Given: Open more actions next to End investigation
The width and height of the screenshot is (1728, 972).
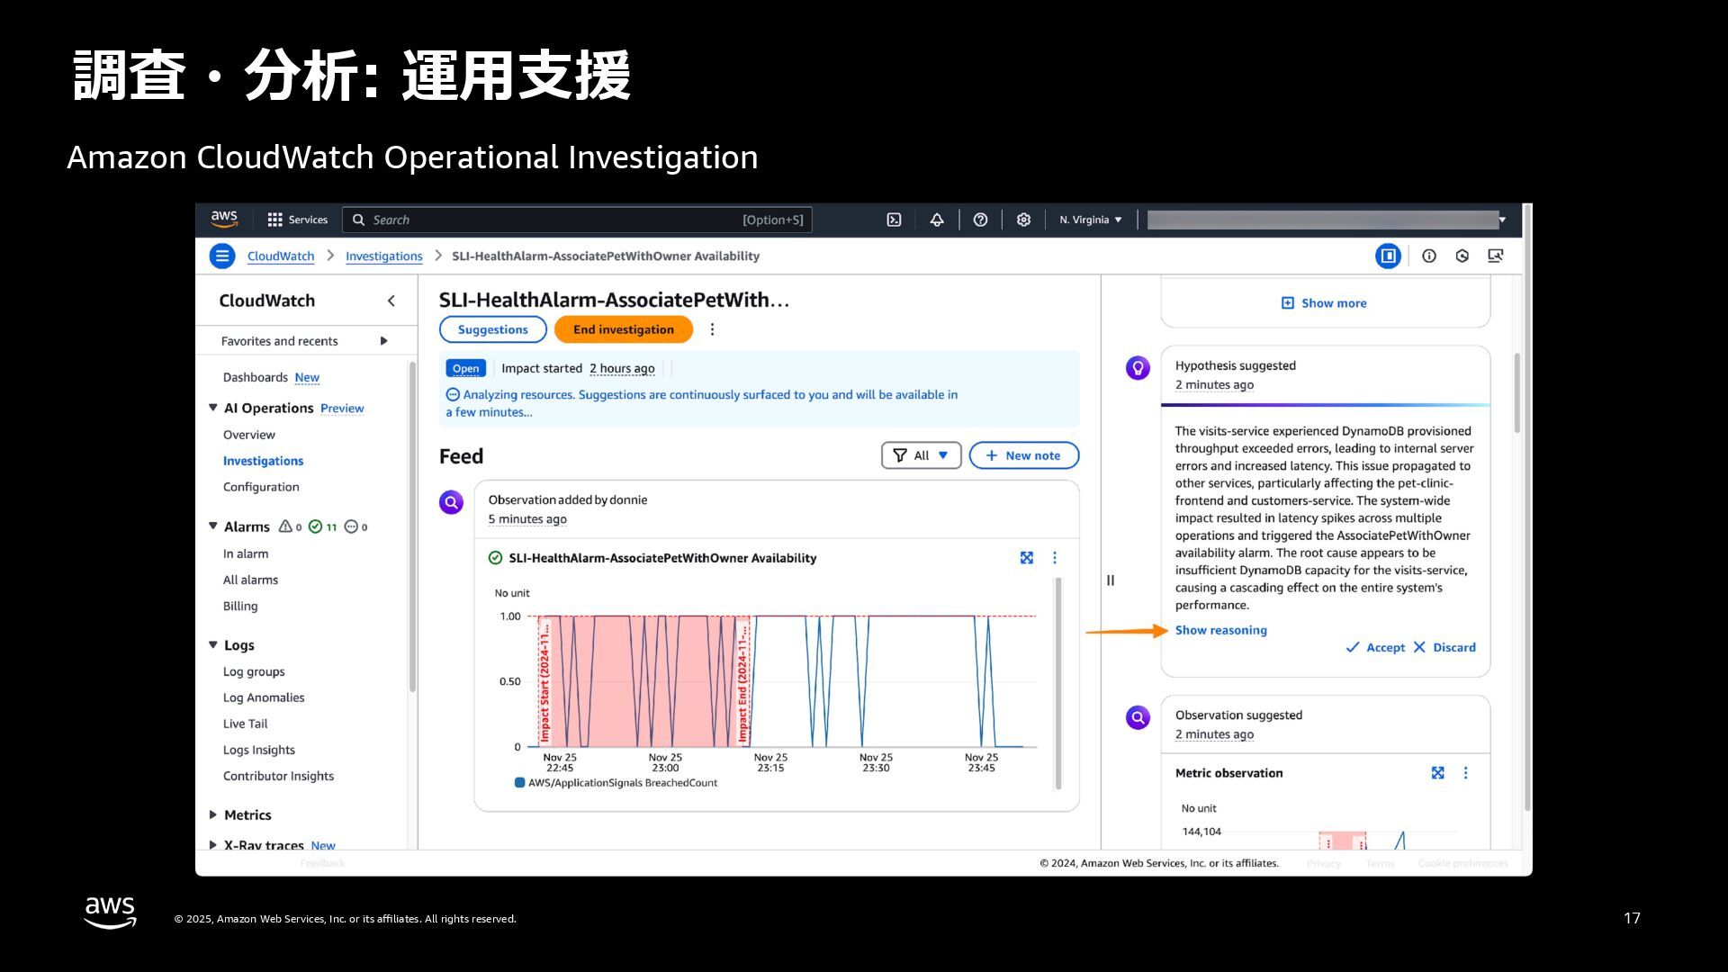Looking at the screenshot, I should tap(712, 329).
